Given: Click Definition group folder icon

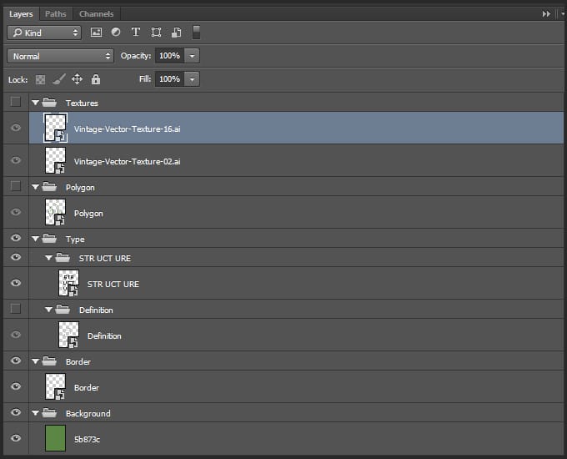Looking at the screenshot, I should point(63,309).
